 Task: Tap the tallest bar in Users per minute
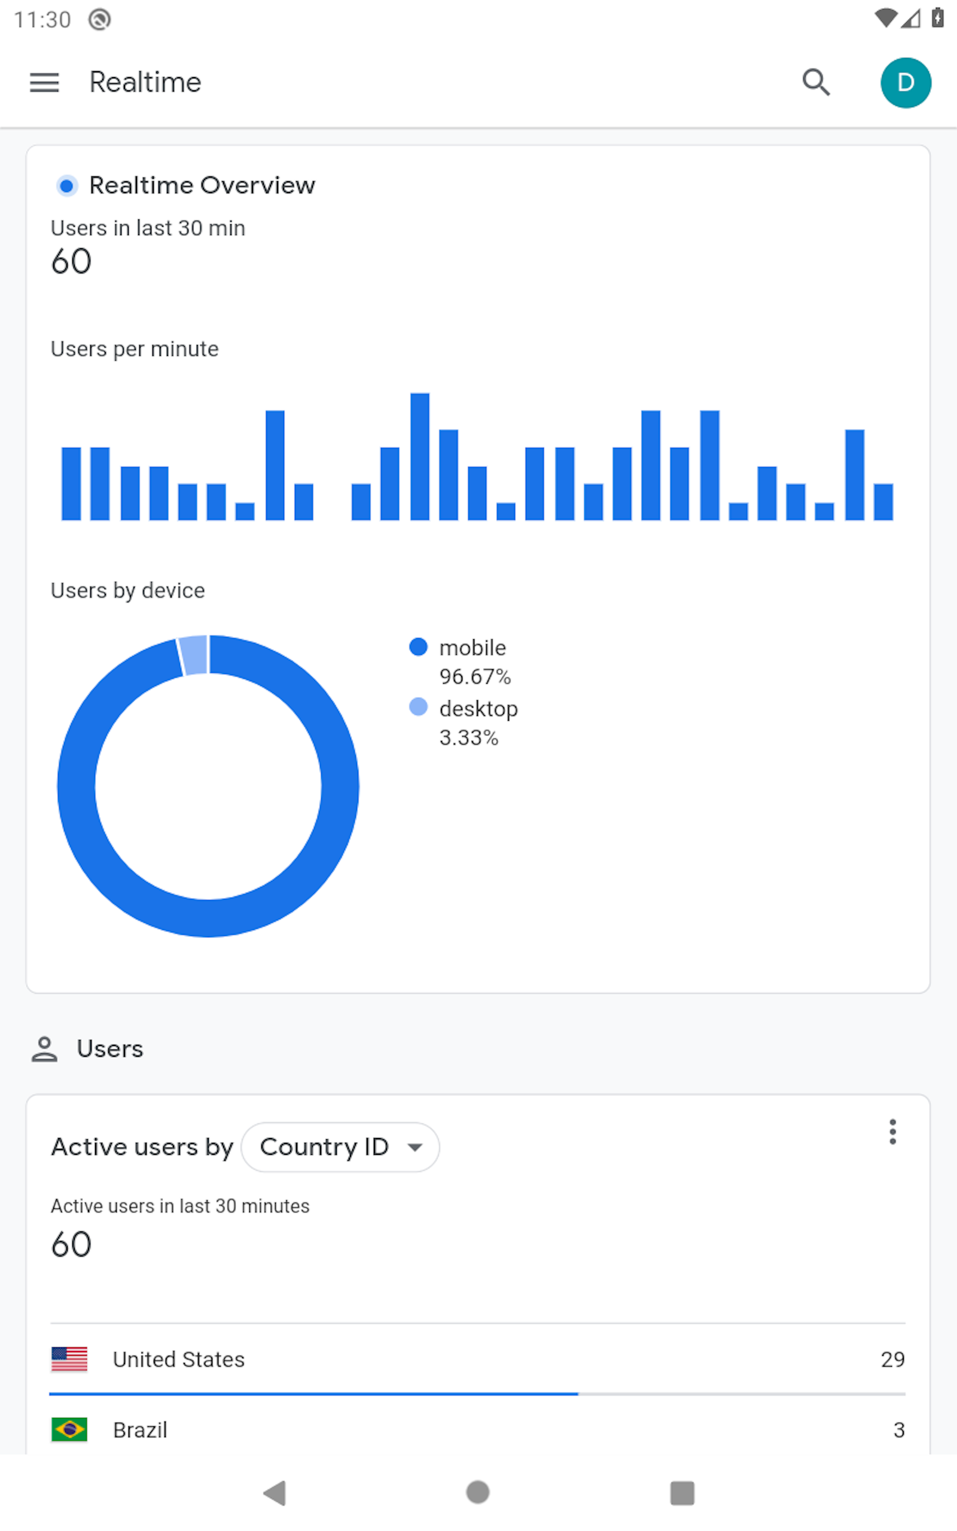[420, 457]
